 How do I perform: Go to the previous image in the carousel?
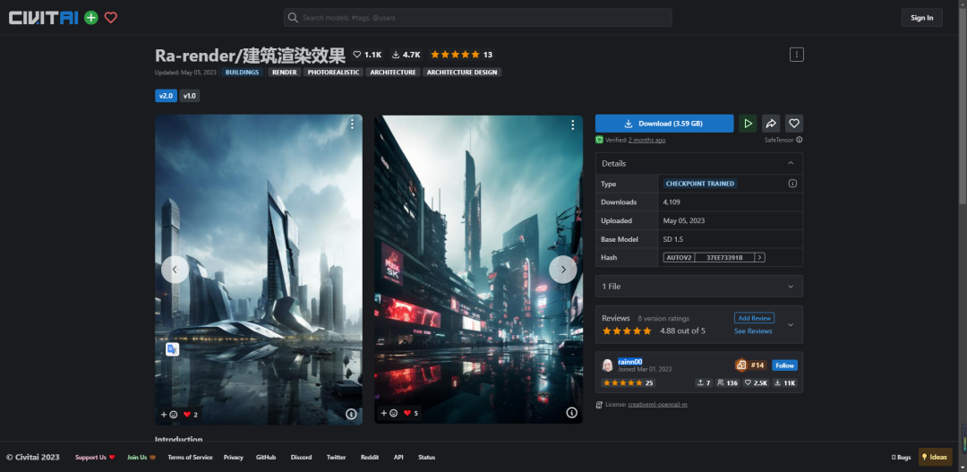coord(175,270)
